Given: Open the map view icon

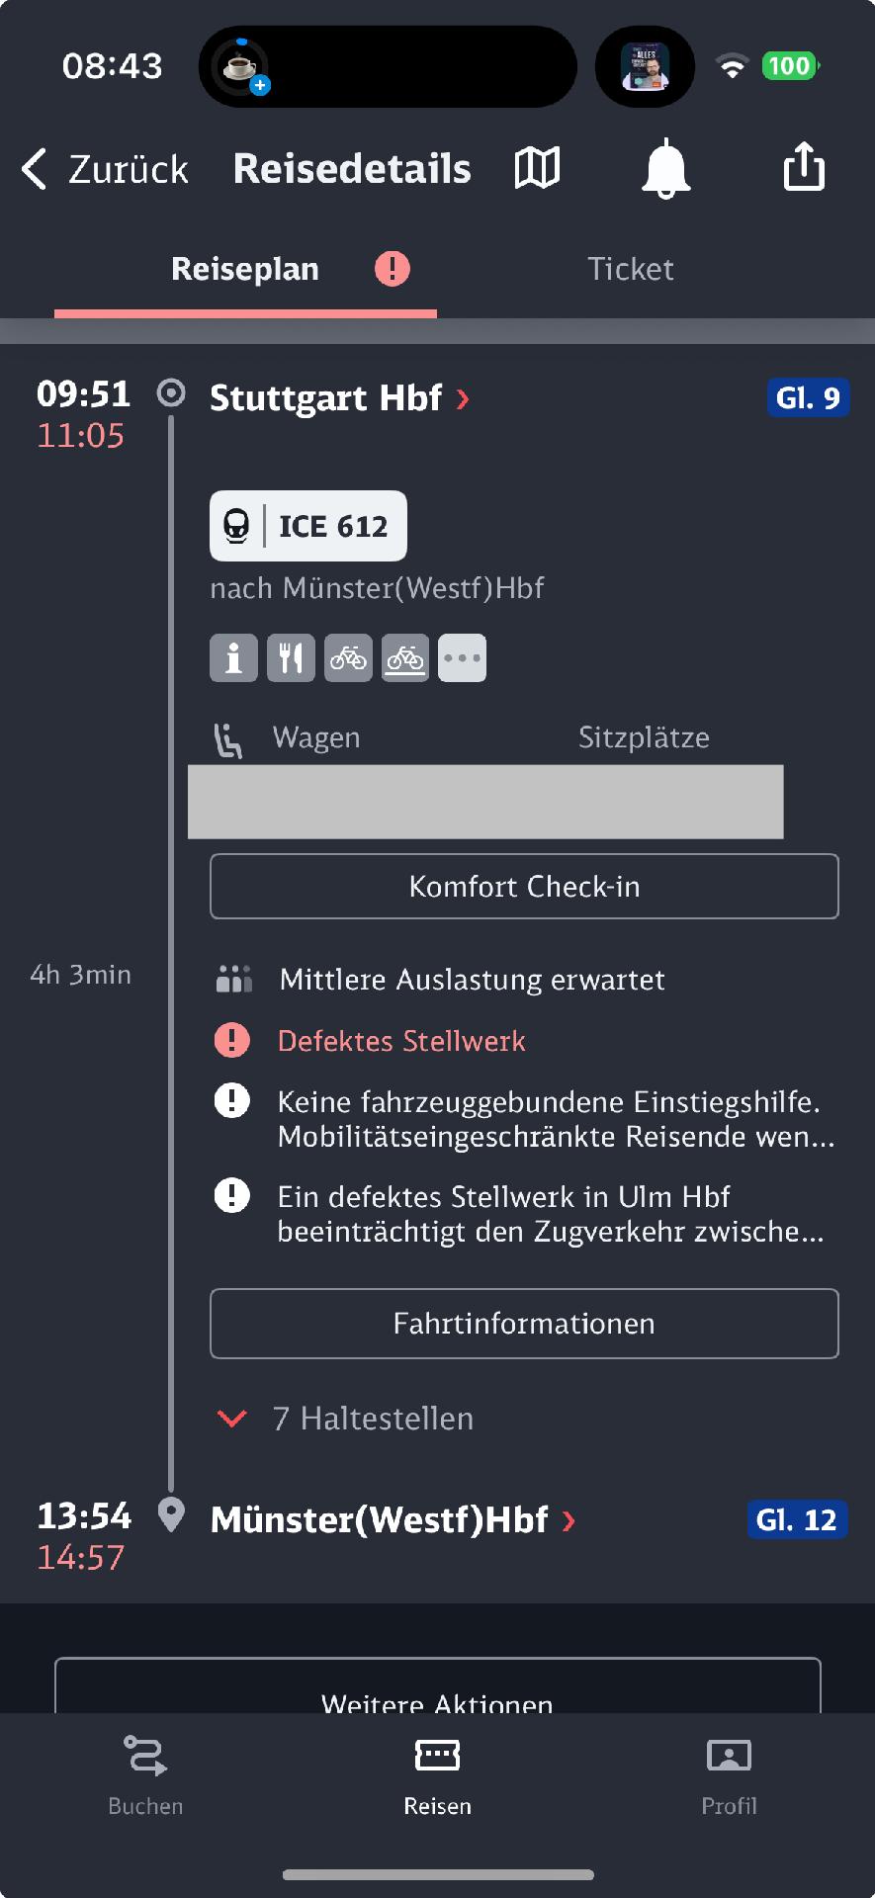Looking at the screenshot, I should coord(538,168).
